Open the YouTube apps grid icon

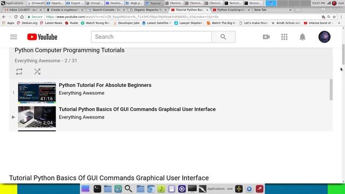click(284, 37)
